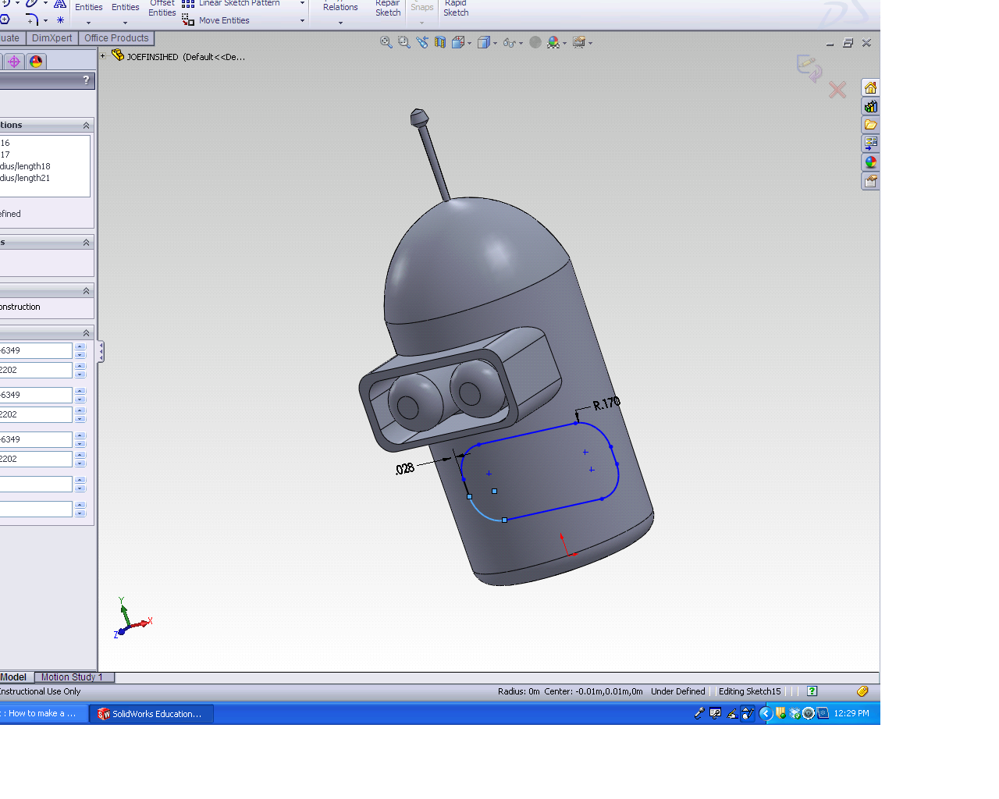Cancel sketch with red X icon
This screenshot has width=999, height=799.
pos(837,91)
